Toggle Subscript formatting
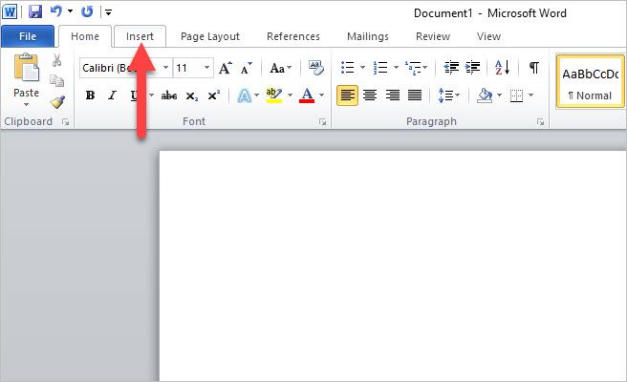The image size is (627, 382). point(191,95)
